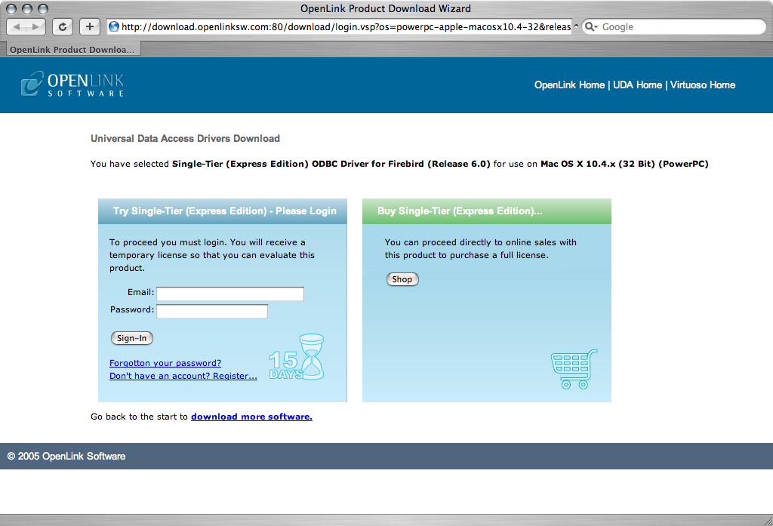Click the Safari forward arrow button
This screenshot has width=773, height=526.
36,26
